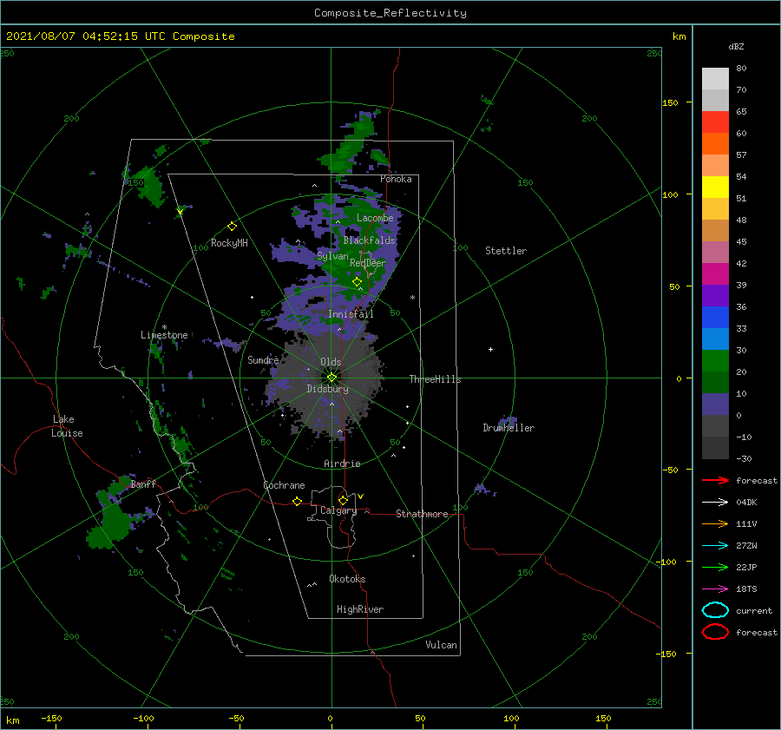Image resolution: width=781 pixels, height=730 pixels.
Task: Pick the blue 36-33 dBZ swatch
Action: click(715, 317)
